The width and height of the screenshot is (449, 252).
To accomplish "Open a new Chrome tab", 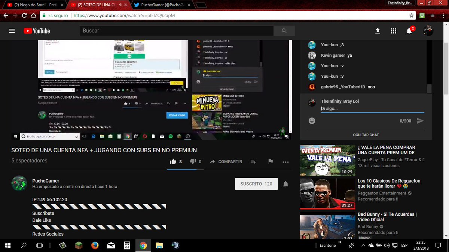I will point(201,5).
